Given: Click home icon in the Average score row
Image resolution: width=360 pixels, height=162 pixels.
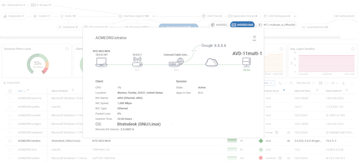Looking at the screenshot, I should (x=277, y=132).
